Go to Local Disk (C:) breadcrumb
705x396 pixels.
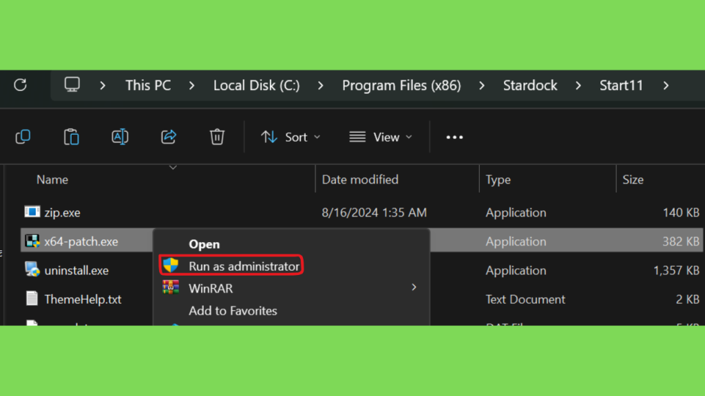[256, 85]
